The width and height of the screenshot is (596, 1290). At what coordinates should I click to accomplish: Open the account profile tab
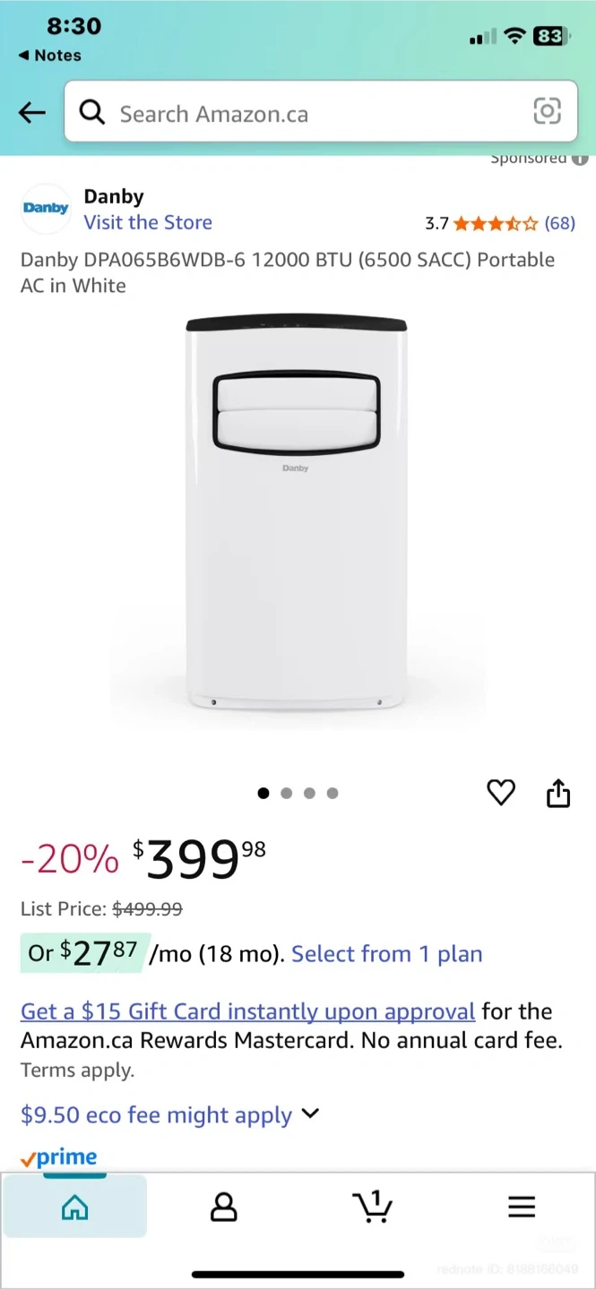[x=223, y=1207]
